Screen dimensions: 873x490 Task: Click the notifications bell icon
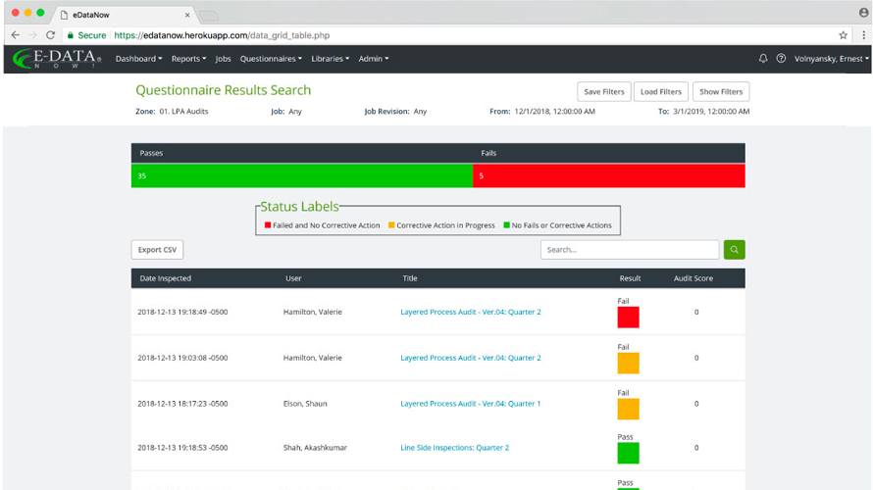(x=763, y=59)
